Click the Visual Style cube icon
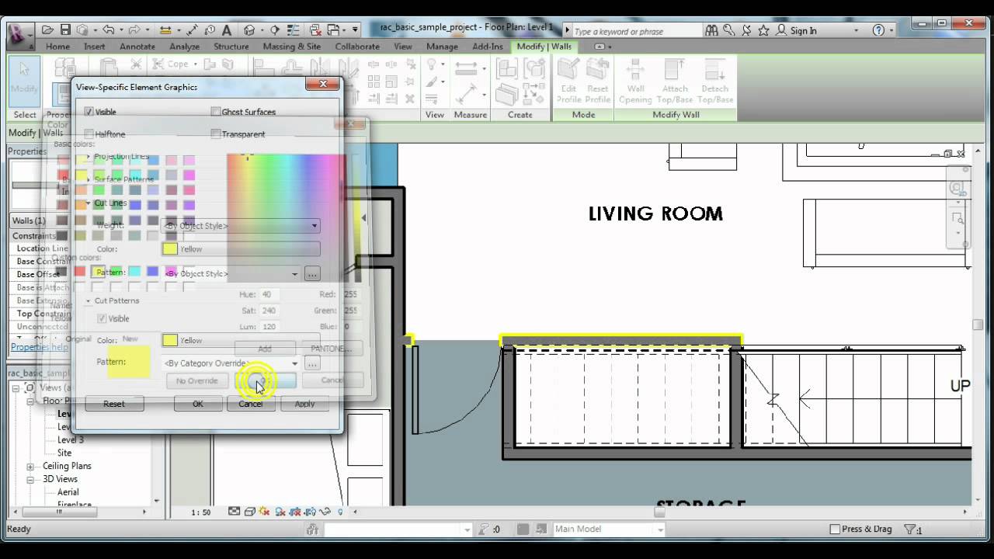994x559 pixels. [249, 512]
